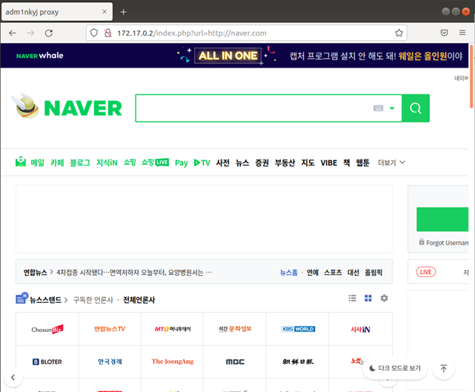Open the mail envelope icon
Image resolution: width=475 pixels, height=392 pixels.
pyautogui.click(x=21, y=161)
